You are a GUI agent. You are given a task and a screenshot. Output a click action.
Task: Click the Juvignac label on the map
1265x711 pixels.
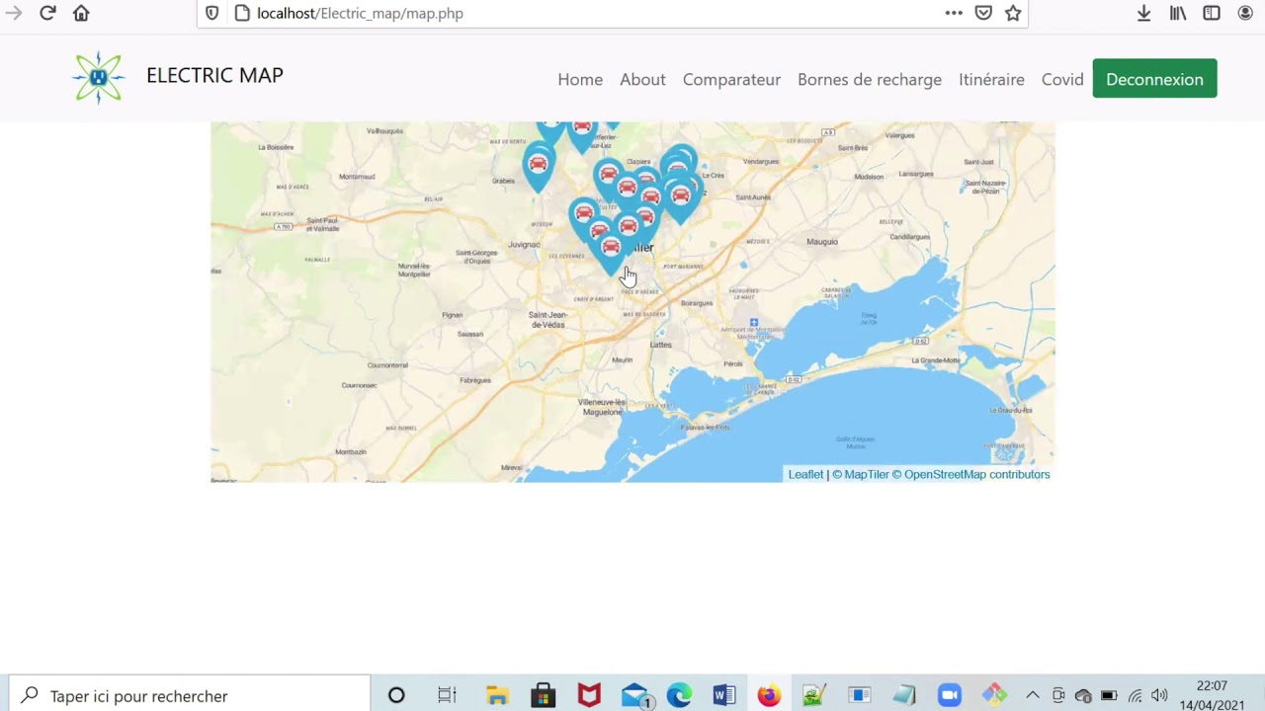(524, 244)
